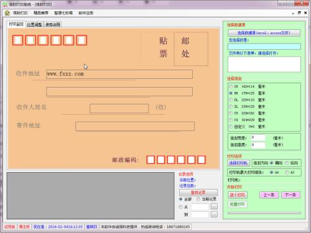Open the 软件注册 menu
This screenshot has width=311, height=233.
pyautogui.click(x=86, y=13)
